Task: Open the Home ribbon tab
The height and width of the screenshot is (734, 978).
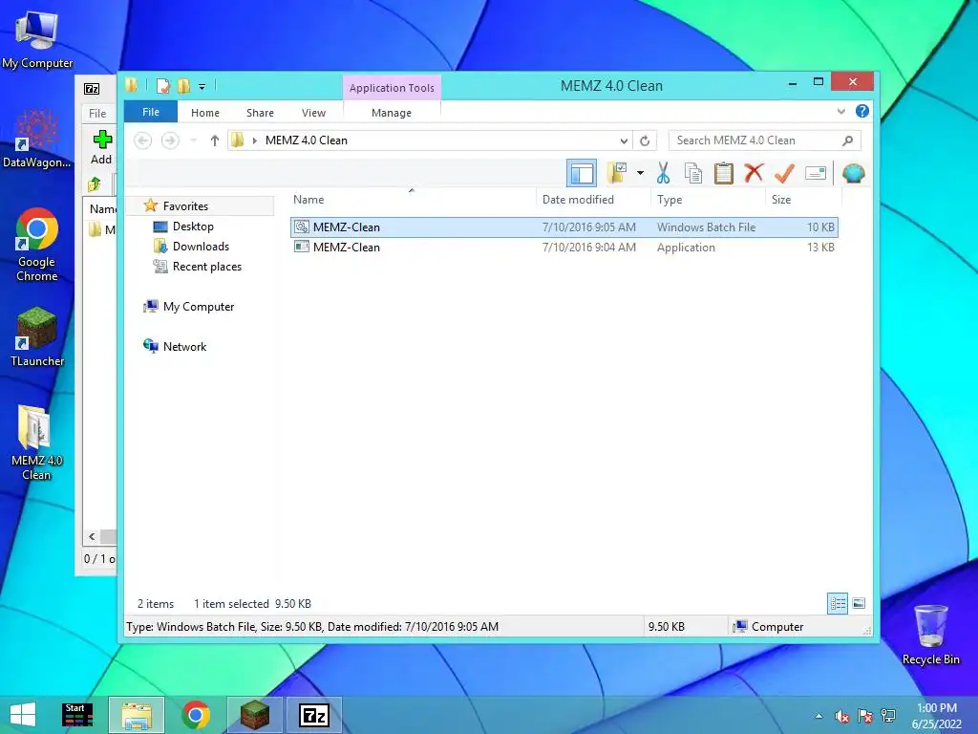Action: (x=205, y=113)
